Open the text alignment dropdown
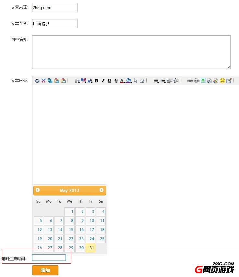 [x=156, y=81]
